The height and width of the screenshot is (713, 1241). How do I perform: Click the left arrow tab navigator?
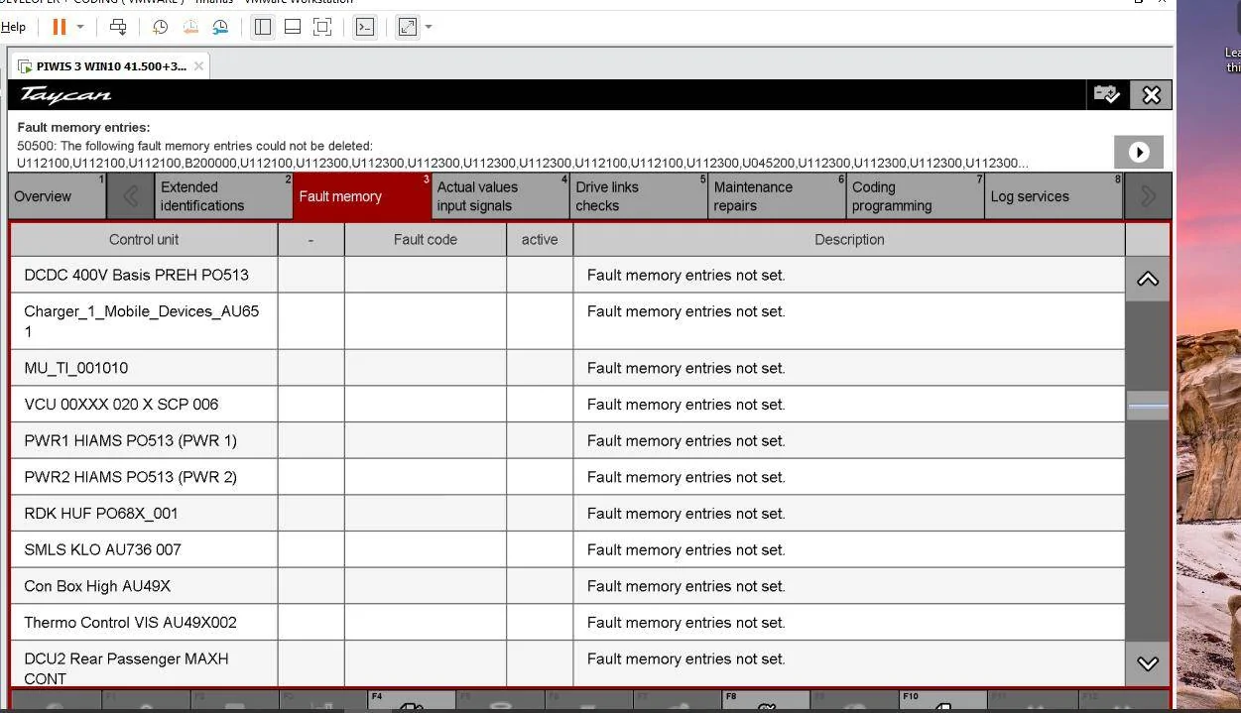point(131,196)
